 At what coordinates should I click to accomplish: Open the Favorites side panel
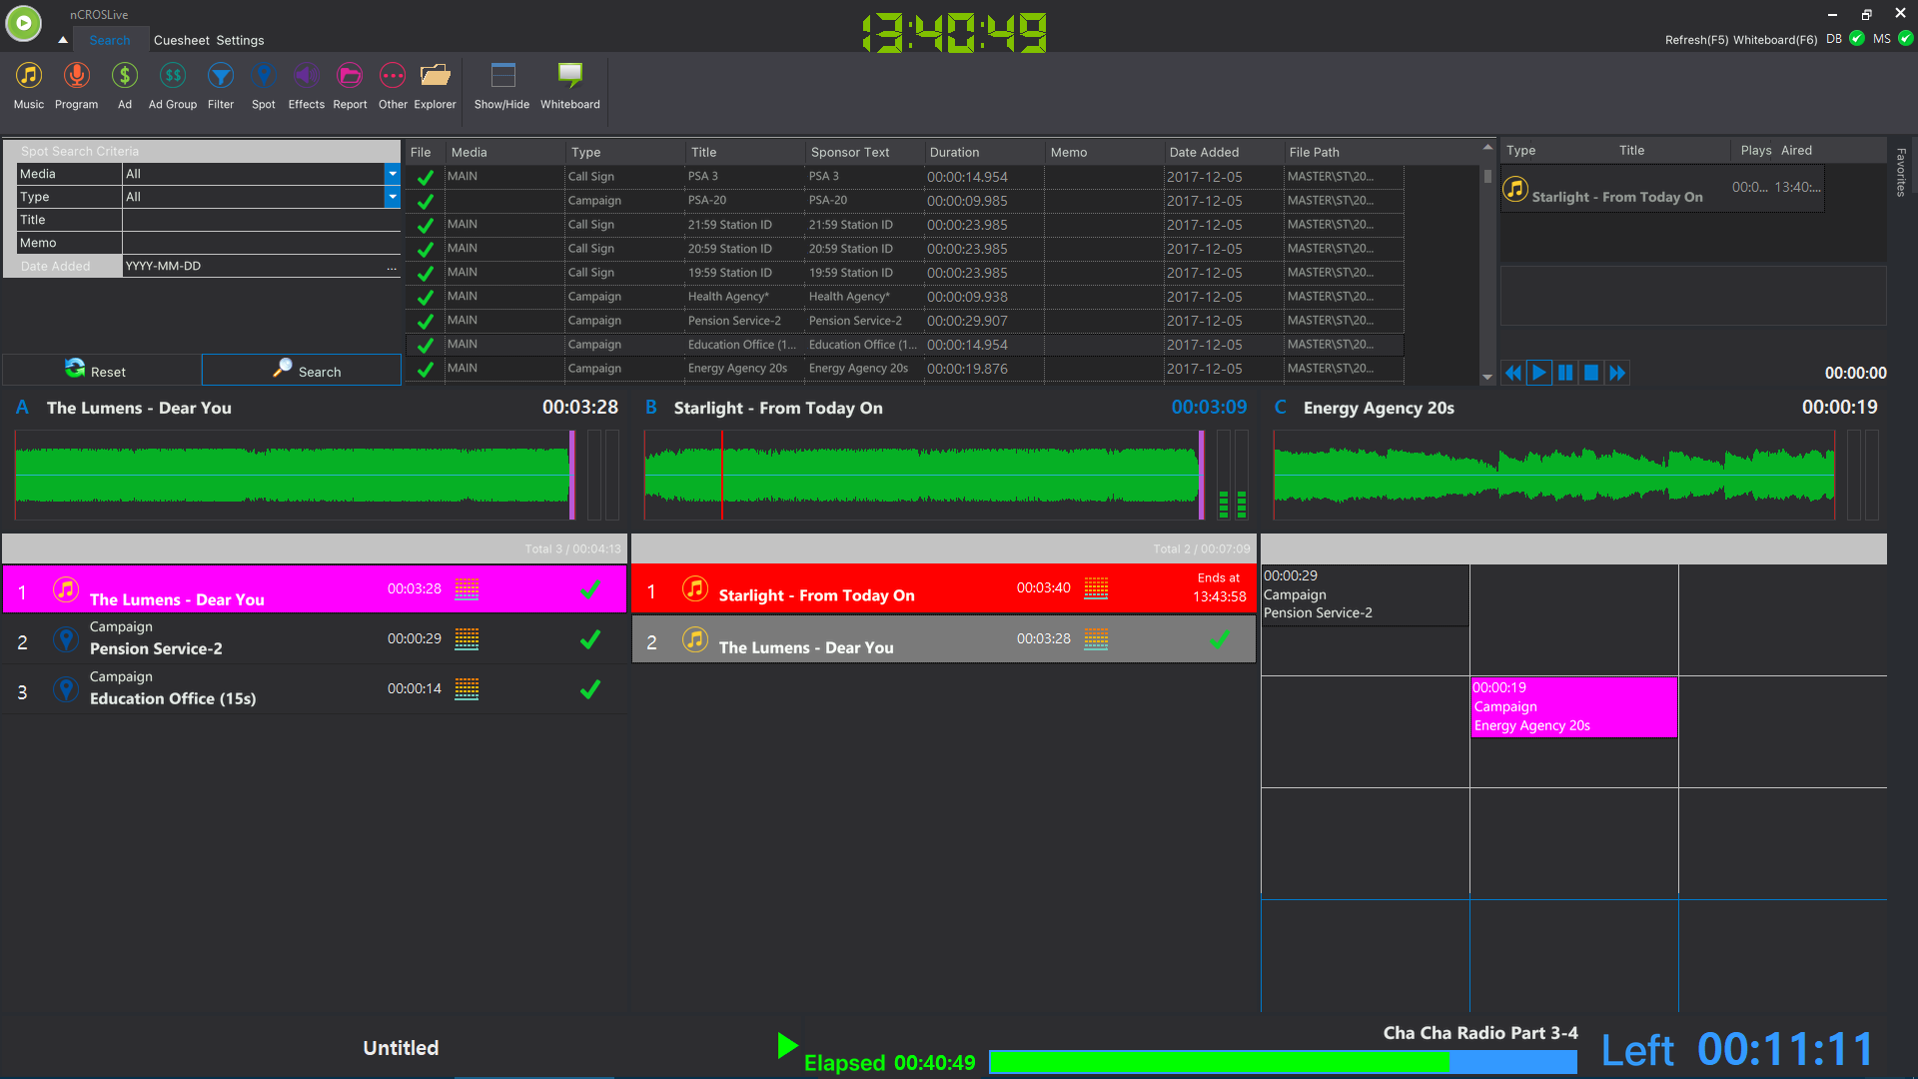(x=1901, y=172)
